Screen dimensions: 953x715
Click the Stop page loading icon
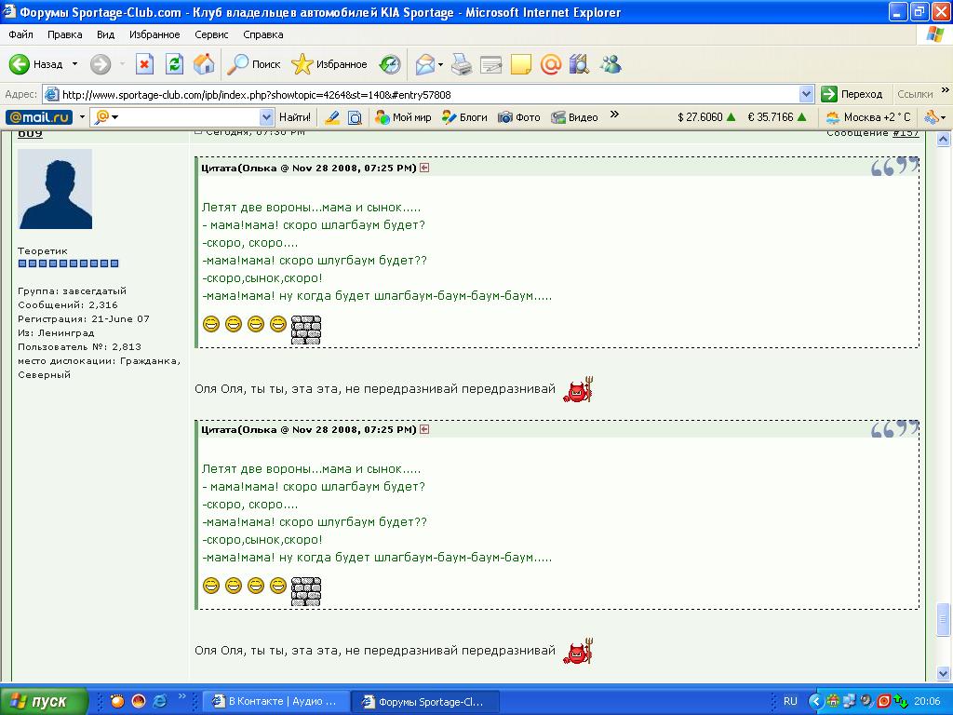(144, 64)
